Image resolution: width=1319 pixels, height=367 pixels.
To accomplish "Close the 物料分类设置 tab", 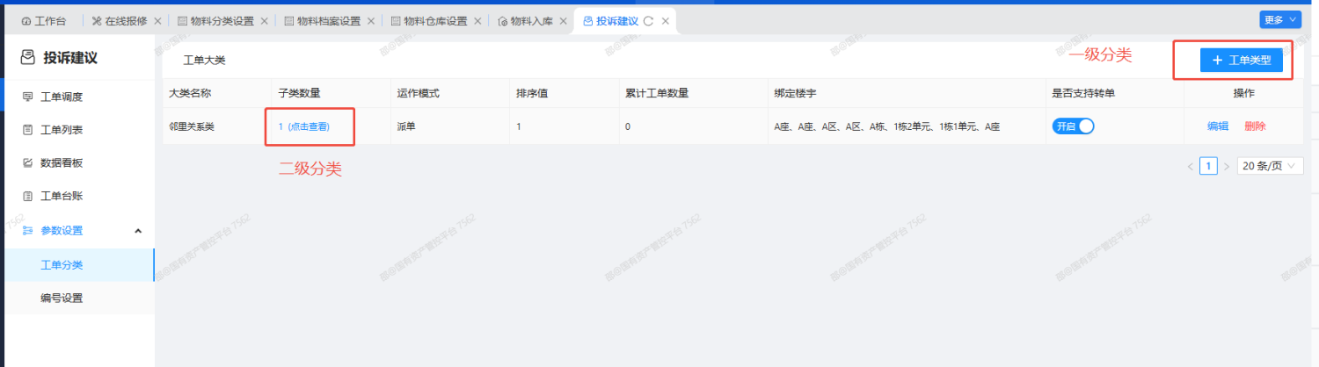I will tap(264, 20).
